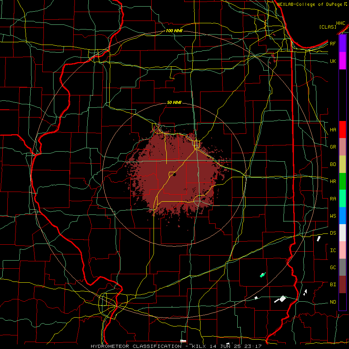Select the red HA hail color swatch
Viewport: 349px width, 349px height.
coord(342,130)
